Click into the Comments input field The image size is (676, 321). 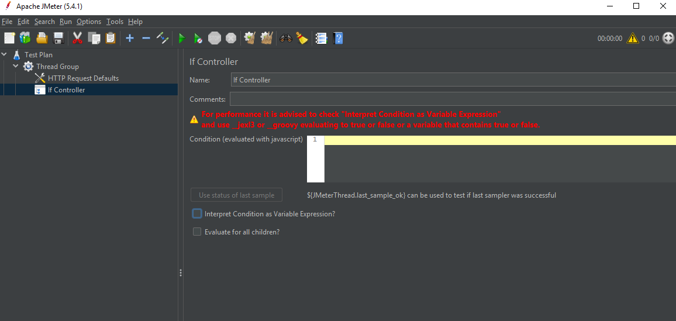[453, 99]
